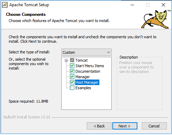Uncheck the Start Menu Items checkbox

click(x=72, y=66)
